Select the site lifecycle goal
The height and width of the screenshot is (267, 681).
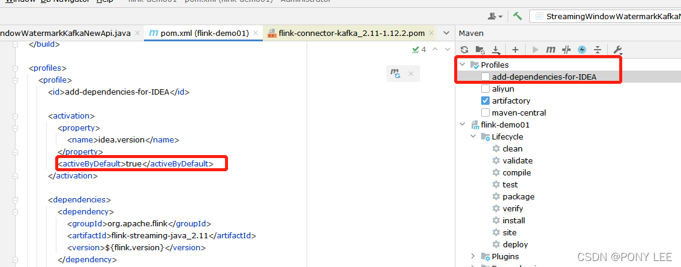509,232
